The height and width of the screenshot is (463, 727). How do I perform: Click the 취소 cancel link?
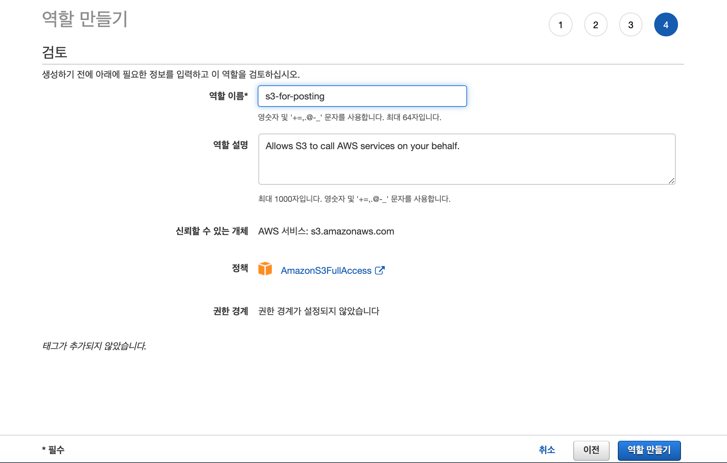[547, 450]
